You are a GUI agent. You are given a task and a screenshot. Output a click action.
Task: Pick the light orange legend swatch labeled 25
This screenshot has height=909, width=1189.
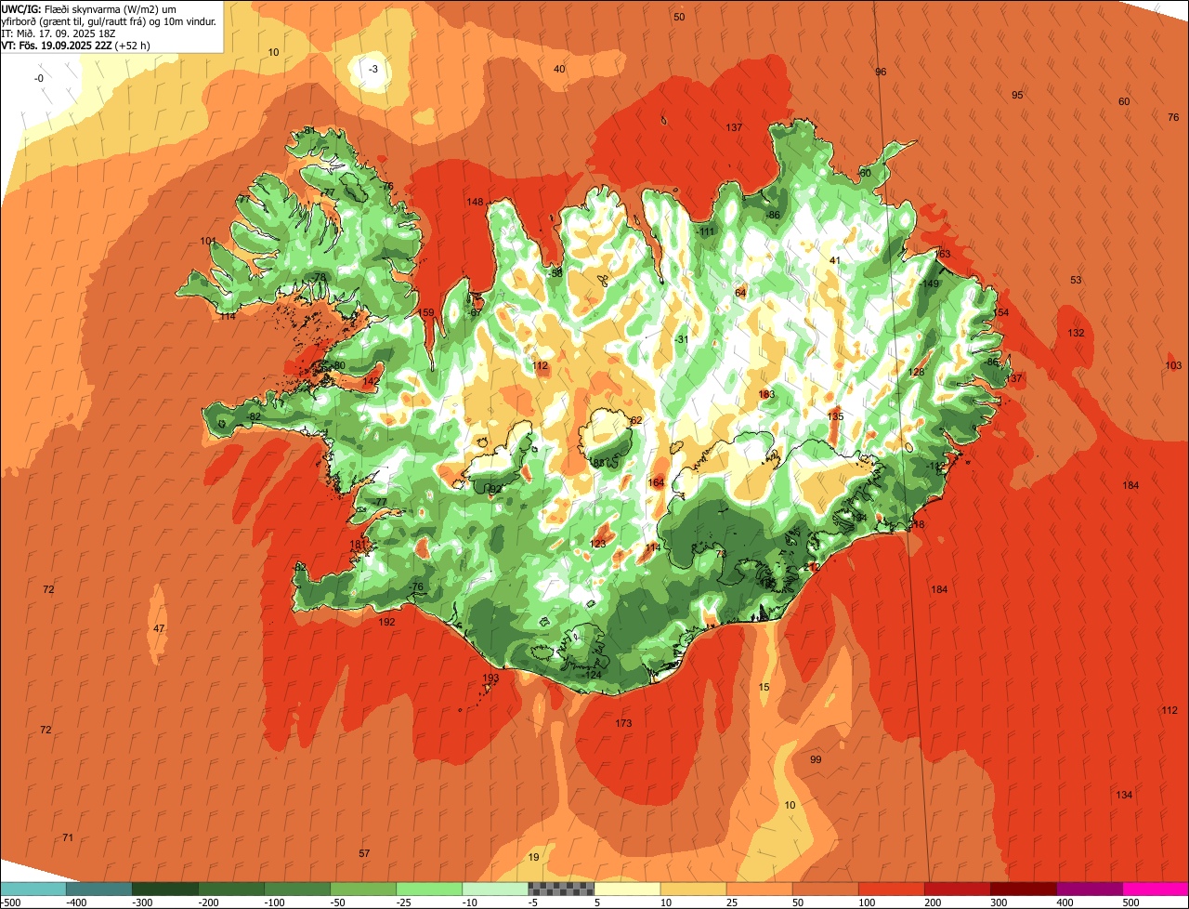759,889
